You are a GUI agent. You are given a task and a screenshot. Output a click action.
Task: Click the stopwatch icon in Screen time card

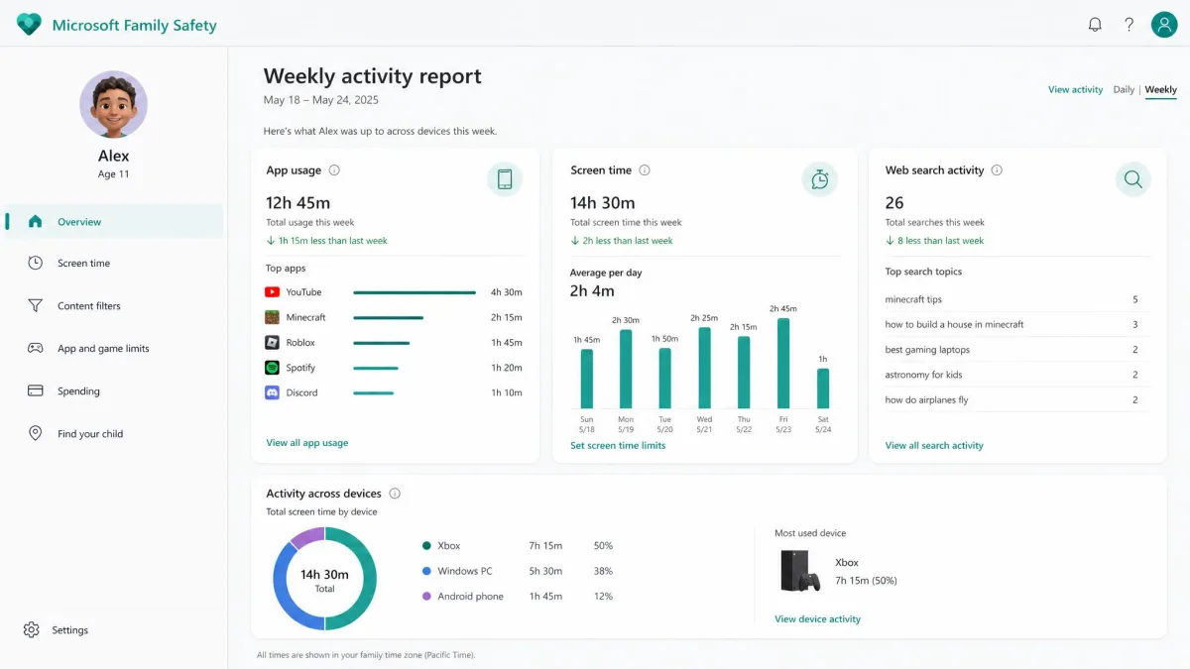[x=819, y=179]
